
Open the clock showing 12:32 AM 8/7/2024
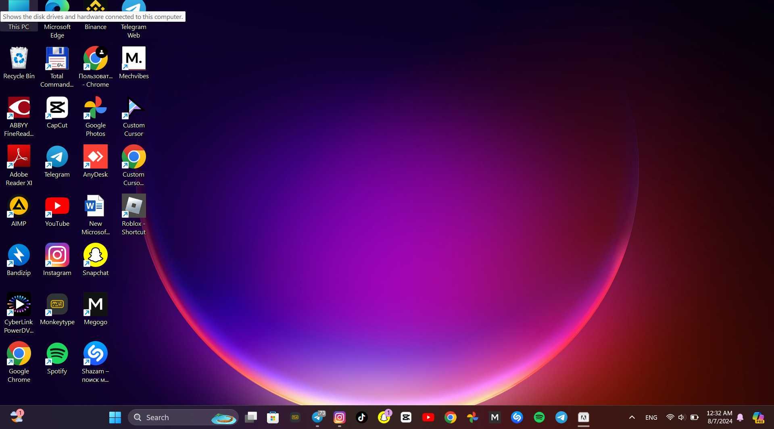coord(720,417)
